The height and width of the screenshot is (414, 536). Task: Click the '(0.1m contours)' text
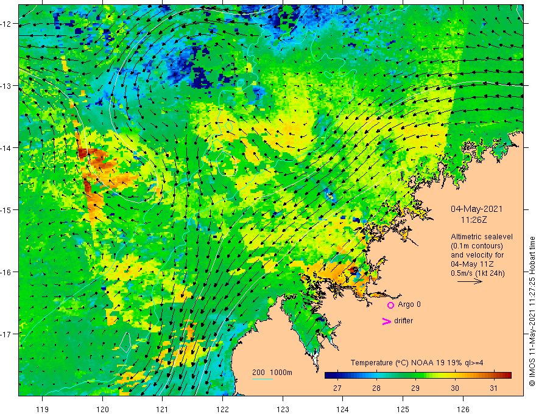[477, 246]
